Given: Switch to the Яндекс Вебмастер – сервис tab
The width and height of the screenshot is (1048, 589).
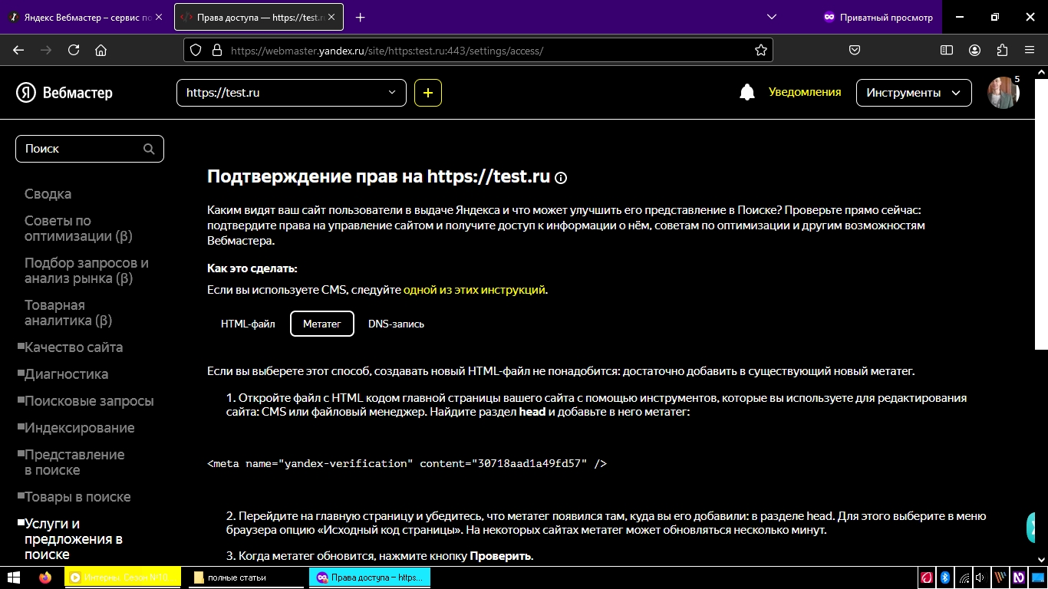Looking at the screenshot, I should pos(86,17).
